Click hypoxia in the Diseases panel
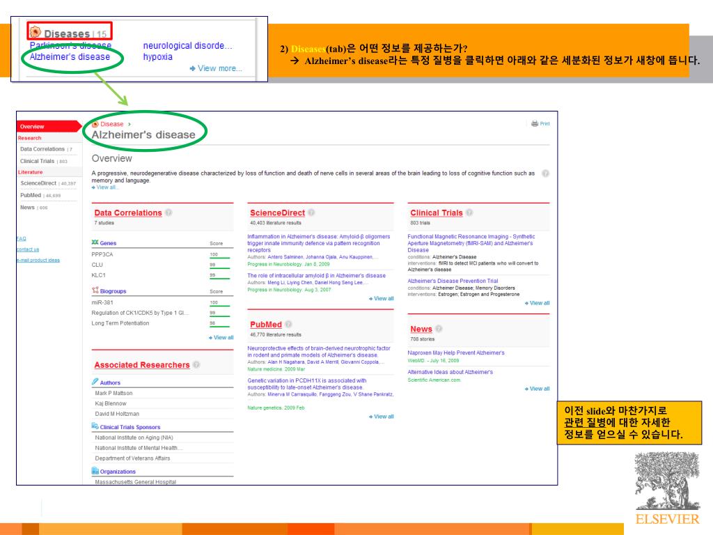Viewport: 713px width, 535px height. 158,57
